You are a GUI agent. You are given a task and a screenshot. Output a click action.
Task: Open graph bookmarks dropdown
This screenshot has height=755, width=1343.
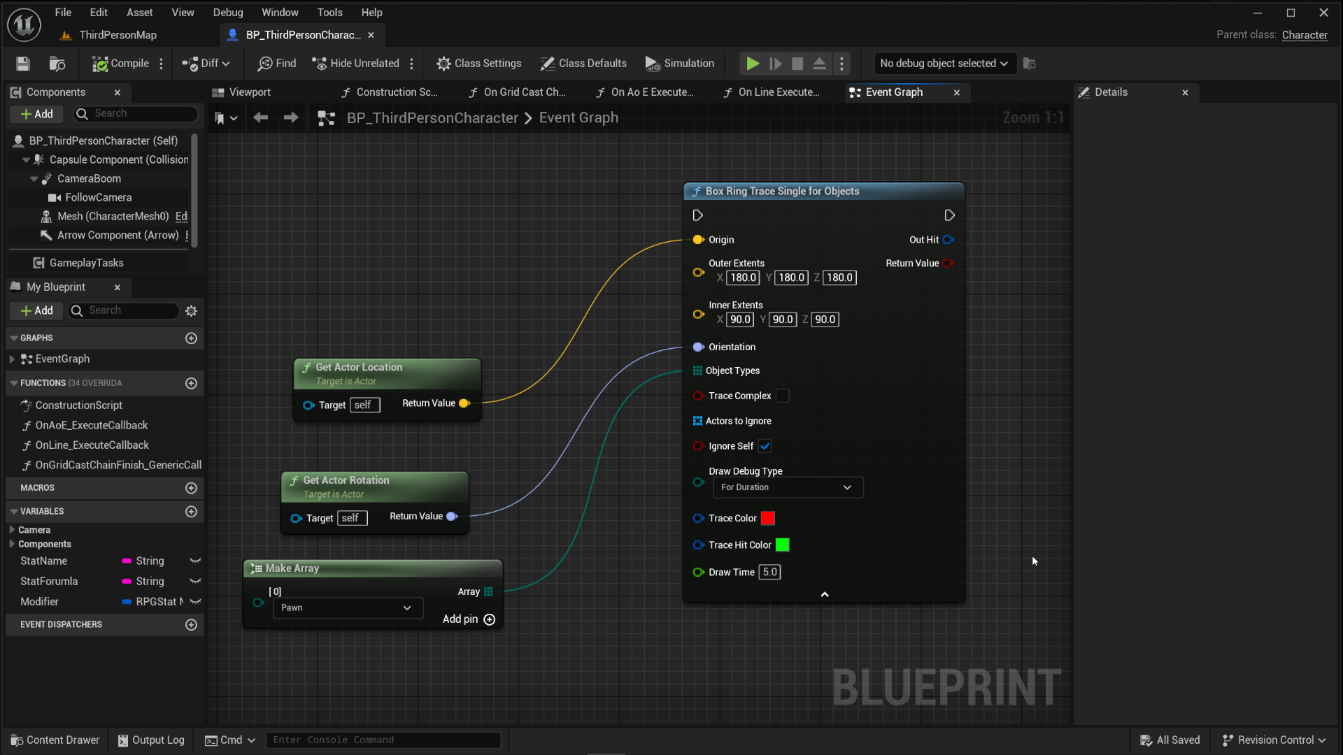tap(226, 118)
